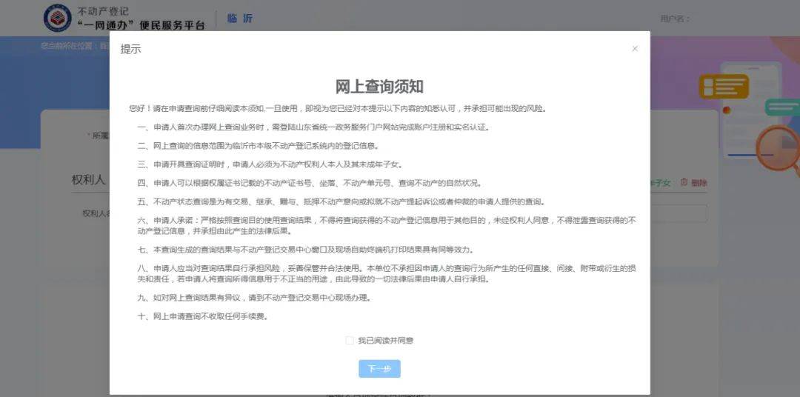800x397 pixels.
Task: Click the 下一步 button
Action: [379, 368]
